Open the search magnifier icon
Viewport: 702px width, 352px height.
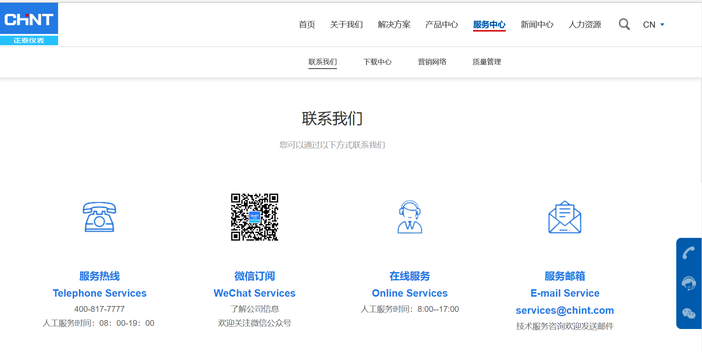point(624,24)
